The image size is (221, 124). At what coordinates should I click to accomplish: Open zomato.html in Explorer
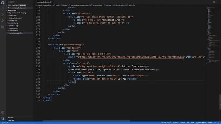[14, 31]
